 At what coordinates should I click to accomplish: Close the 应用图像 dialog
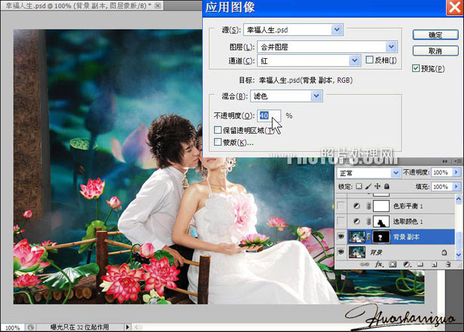pos(455,7)
